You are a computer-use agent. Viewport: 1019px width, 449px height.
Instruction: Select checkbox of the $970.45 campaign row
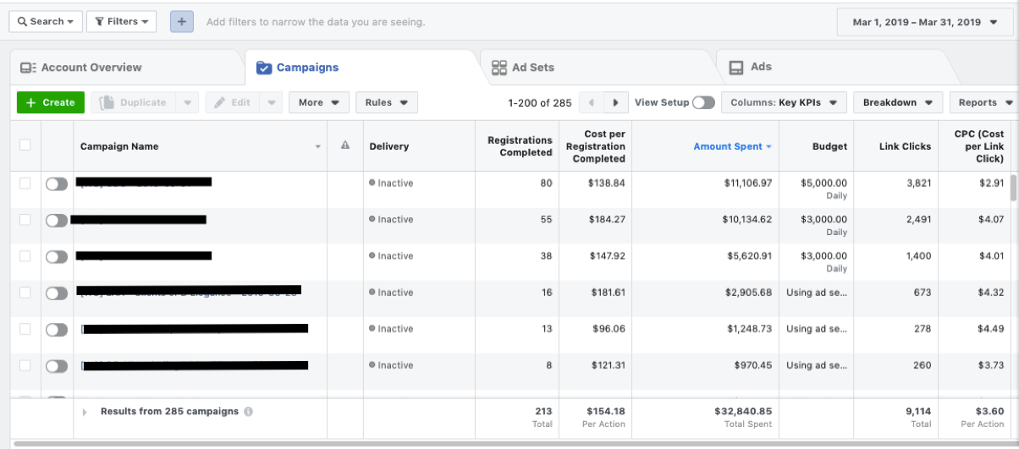(x=25, y=364)
